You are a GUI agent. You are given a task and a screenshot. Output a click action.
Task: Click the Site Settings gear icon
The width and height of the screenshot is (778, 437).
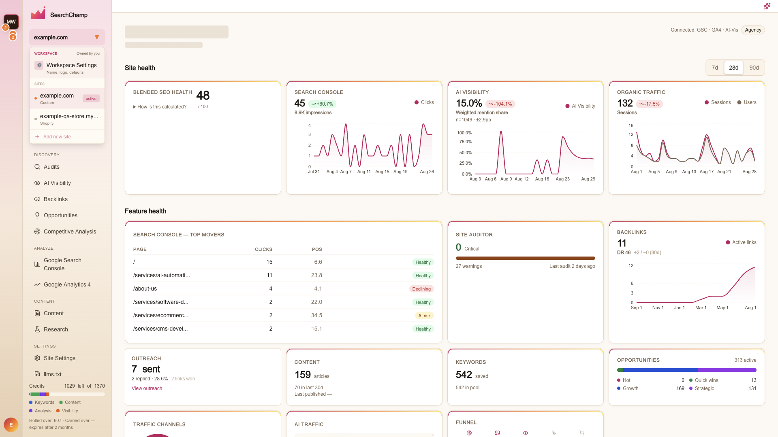point(37,358)
